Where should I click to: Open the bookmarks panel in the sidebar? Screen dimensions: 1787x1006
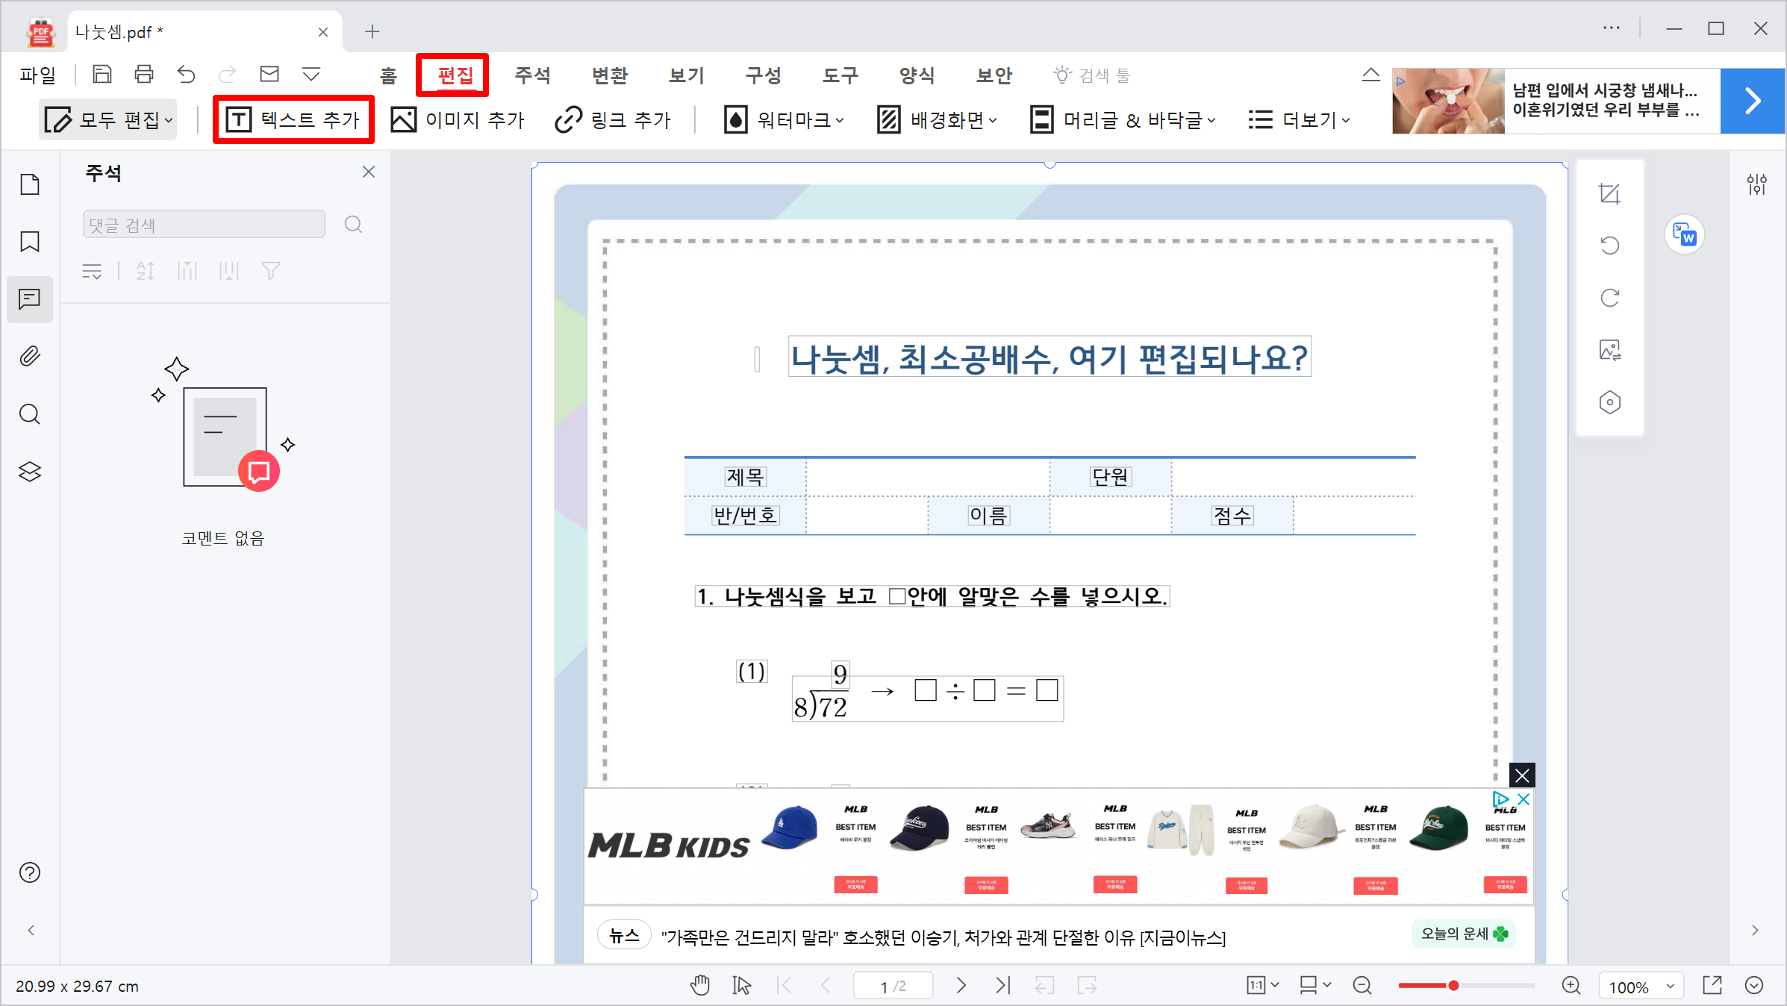[x=30, y=242]
